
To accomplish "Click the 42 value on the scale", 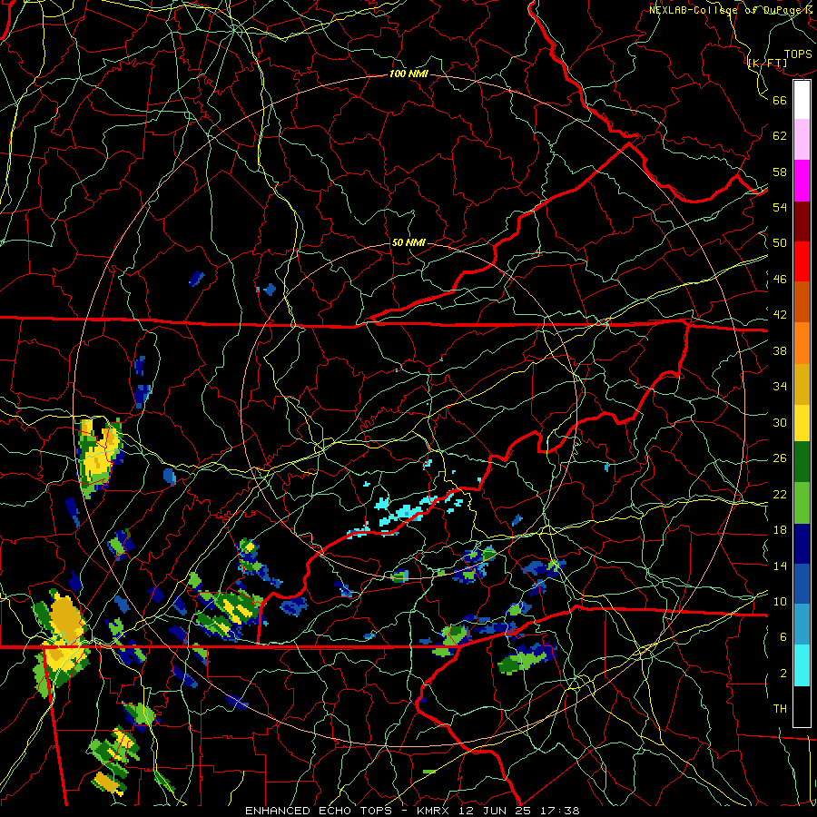I will 780,315.
